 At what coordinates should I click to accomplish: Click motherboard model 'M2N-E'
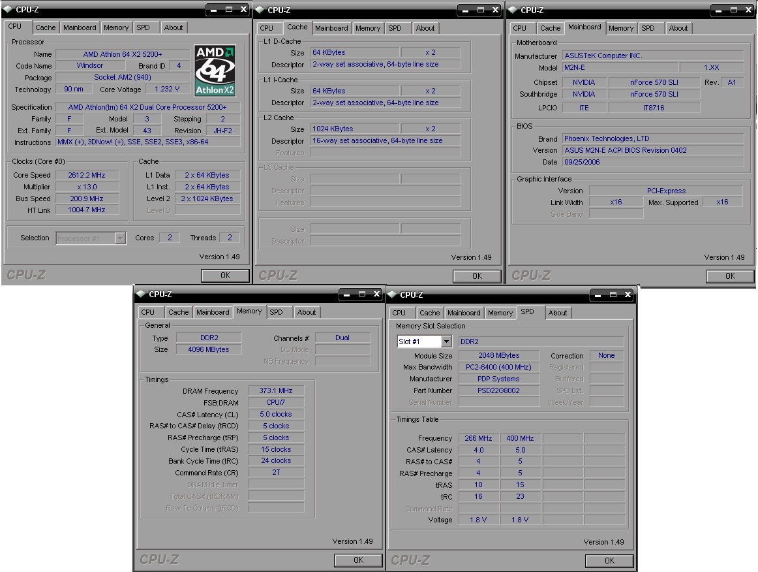pos(621,67)
